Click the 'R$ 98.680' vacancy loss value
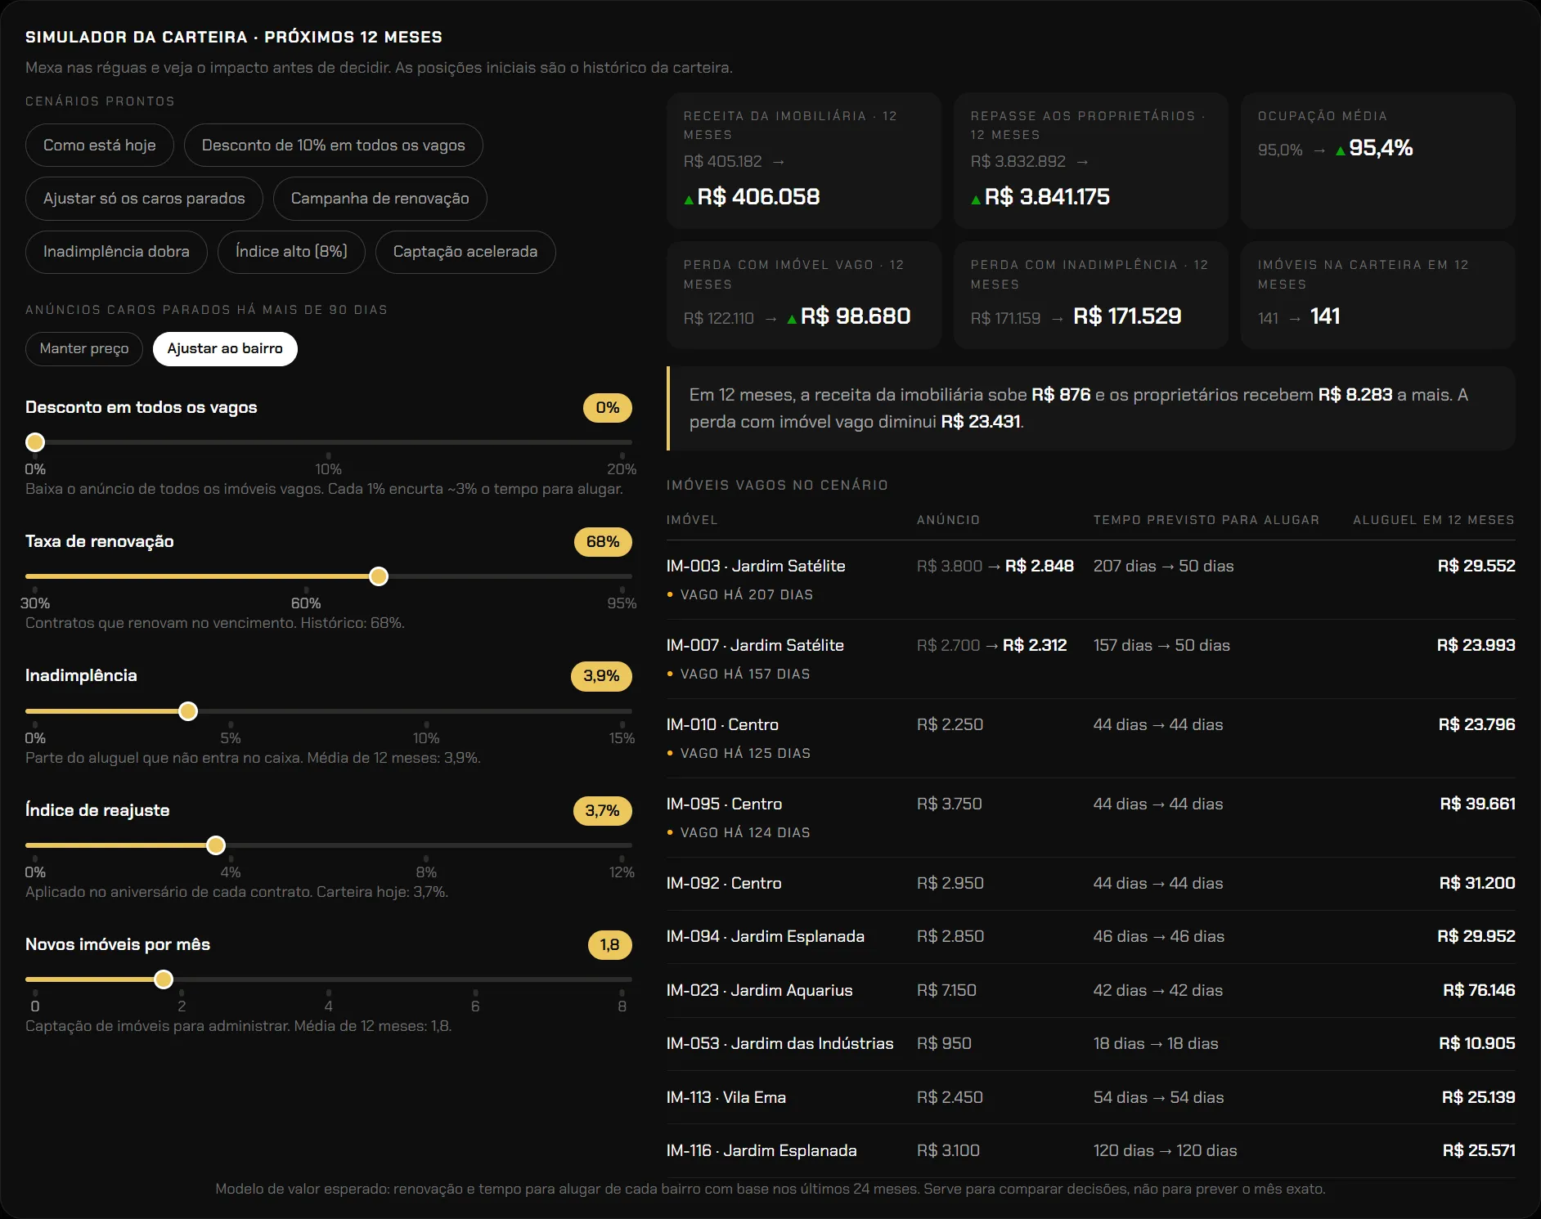The height and width of the screenshot is (1219, 1541). tap(856, 316)
